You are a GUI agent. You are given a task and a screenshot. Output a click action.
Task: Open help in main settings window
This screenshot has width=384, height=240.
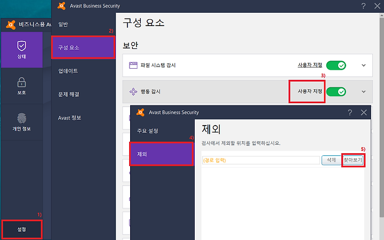click(x=363, y=6)
